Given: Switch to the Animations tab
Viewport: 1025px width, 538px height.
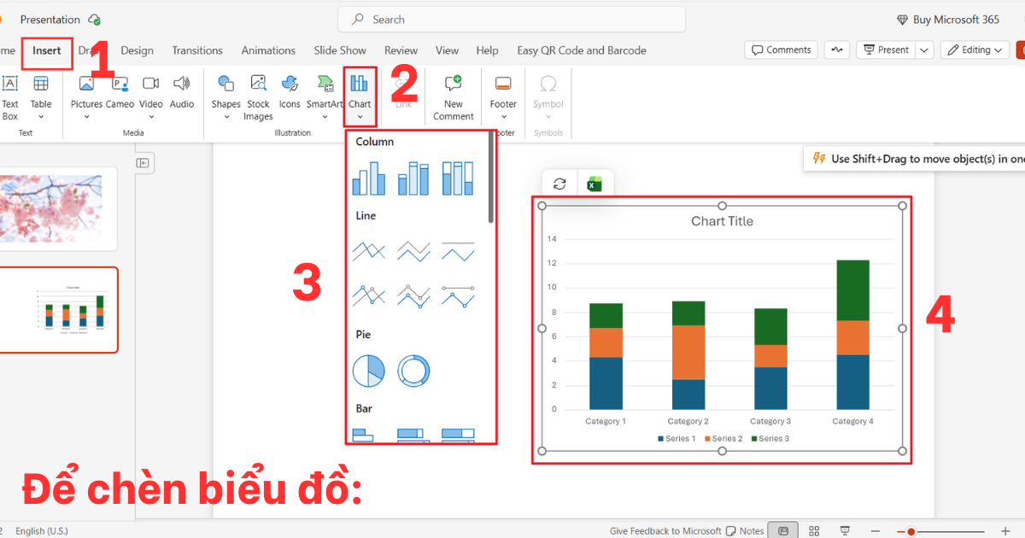Looking at the screenshot, I should [x=268, y=50].
